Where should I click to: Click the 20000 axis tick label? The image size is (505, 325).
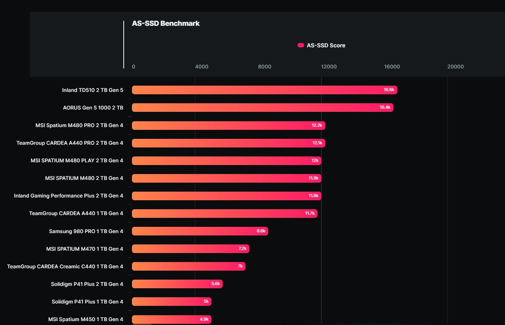tap(456, 66)
